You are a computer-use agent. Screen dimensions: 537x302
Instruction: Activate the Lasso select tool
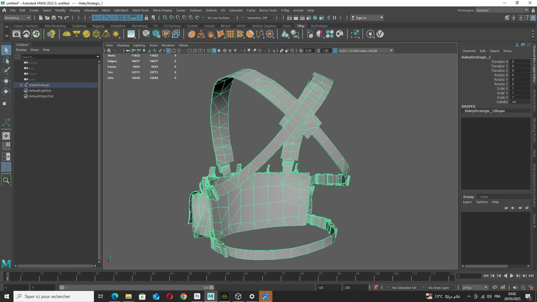(6, 61)
